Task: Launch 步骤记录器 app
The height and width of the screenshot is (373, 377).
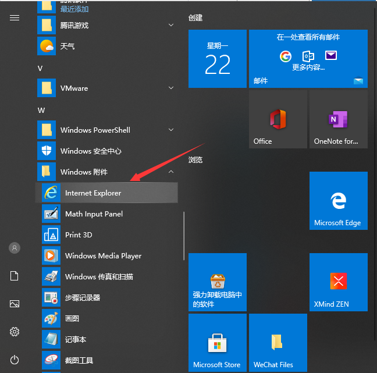Action: pos(83,298)
